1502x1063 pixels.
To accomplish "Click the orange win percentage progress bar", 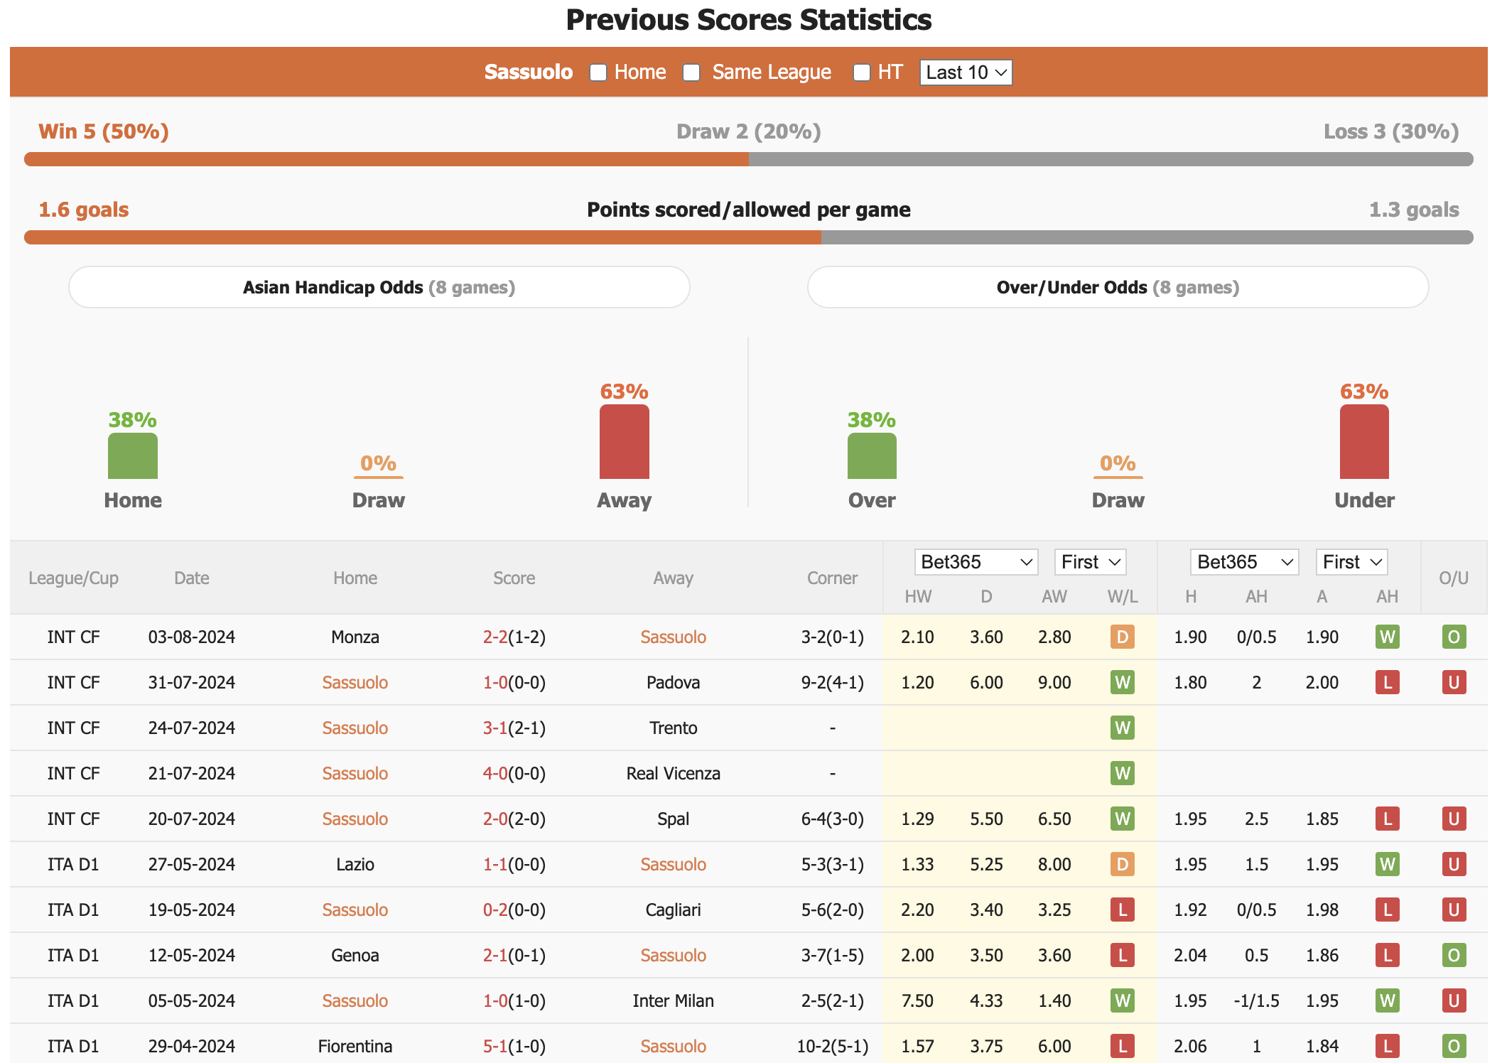I will point(387,159).
